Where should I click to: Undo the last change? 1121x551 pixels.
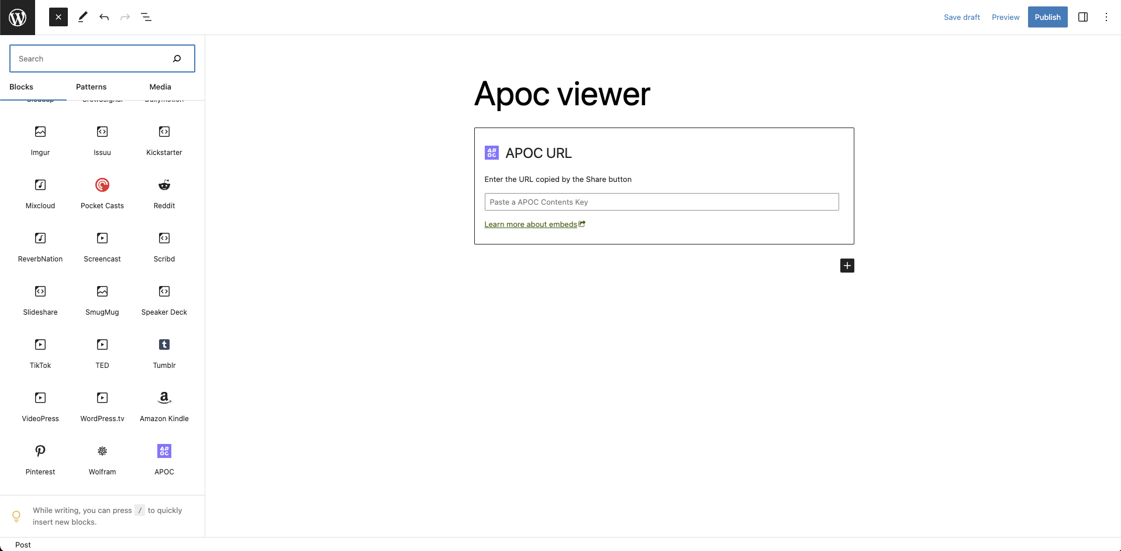coord(104,18)
